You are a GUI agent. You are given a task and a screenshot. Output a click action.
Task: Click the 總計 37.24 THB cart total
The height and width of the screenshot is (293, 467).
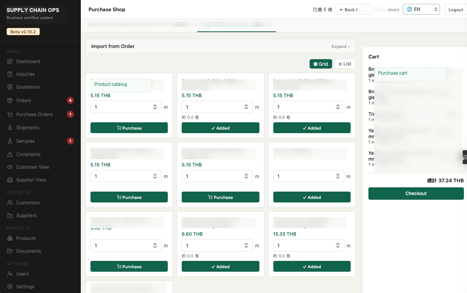[445, 181]
